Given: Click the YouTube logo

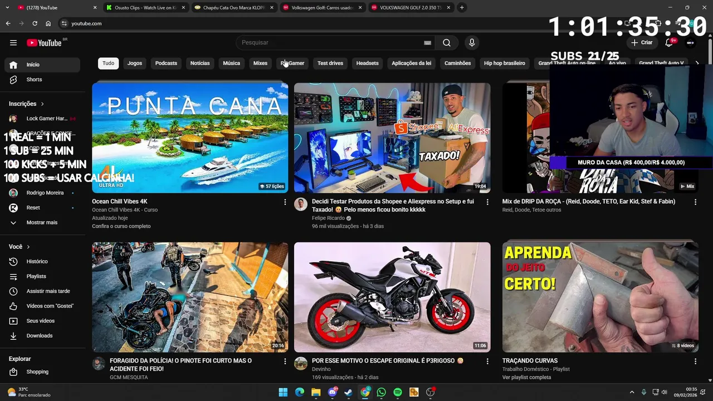Looking at the screenshot, I should click(44, 43).
